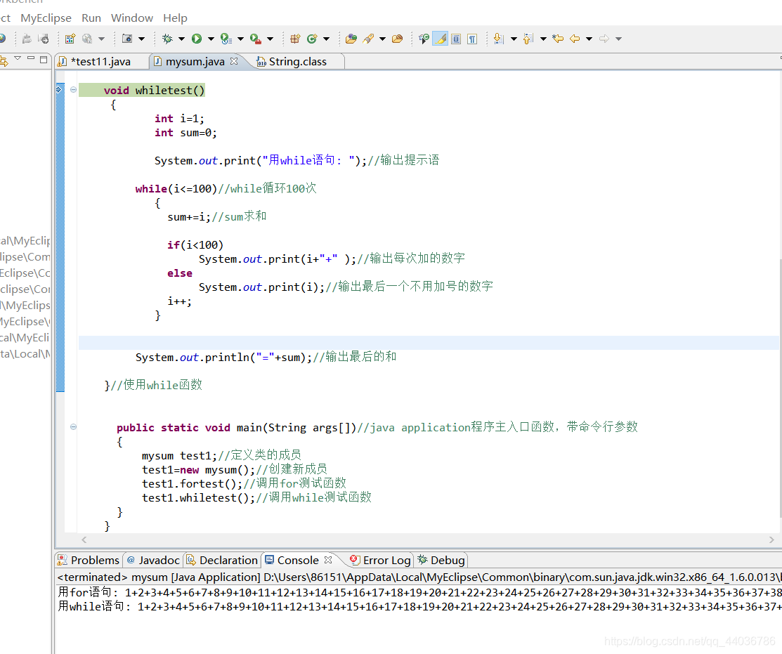This screenshot has height=654, width=782.
Task: Collapse the main method fold marker
Action: point(73,426)
